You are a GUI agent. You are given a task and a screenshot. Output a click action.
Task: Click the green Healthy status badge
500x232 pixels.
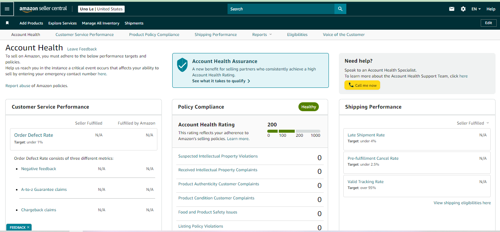pyautogui.click(x=308, y=107)
